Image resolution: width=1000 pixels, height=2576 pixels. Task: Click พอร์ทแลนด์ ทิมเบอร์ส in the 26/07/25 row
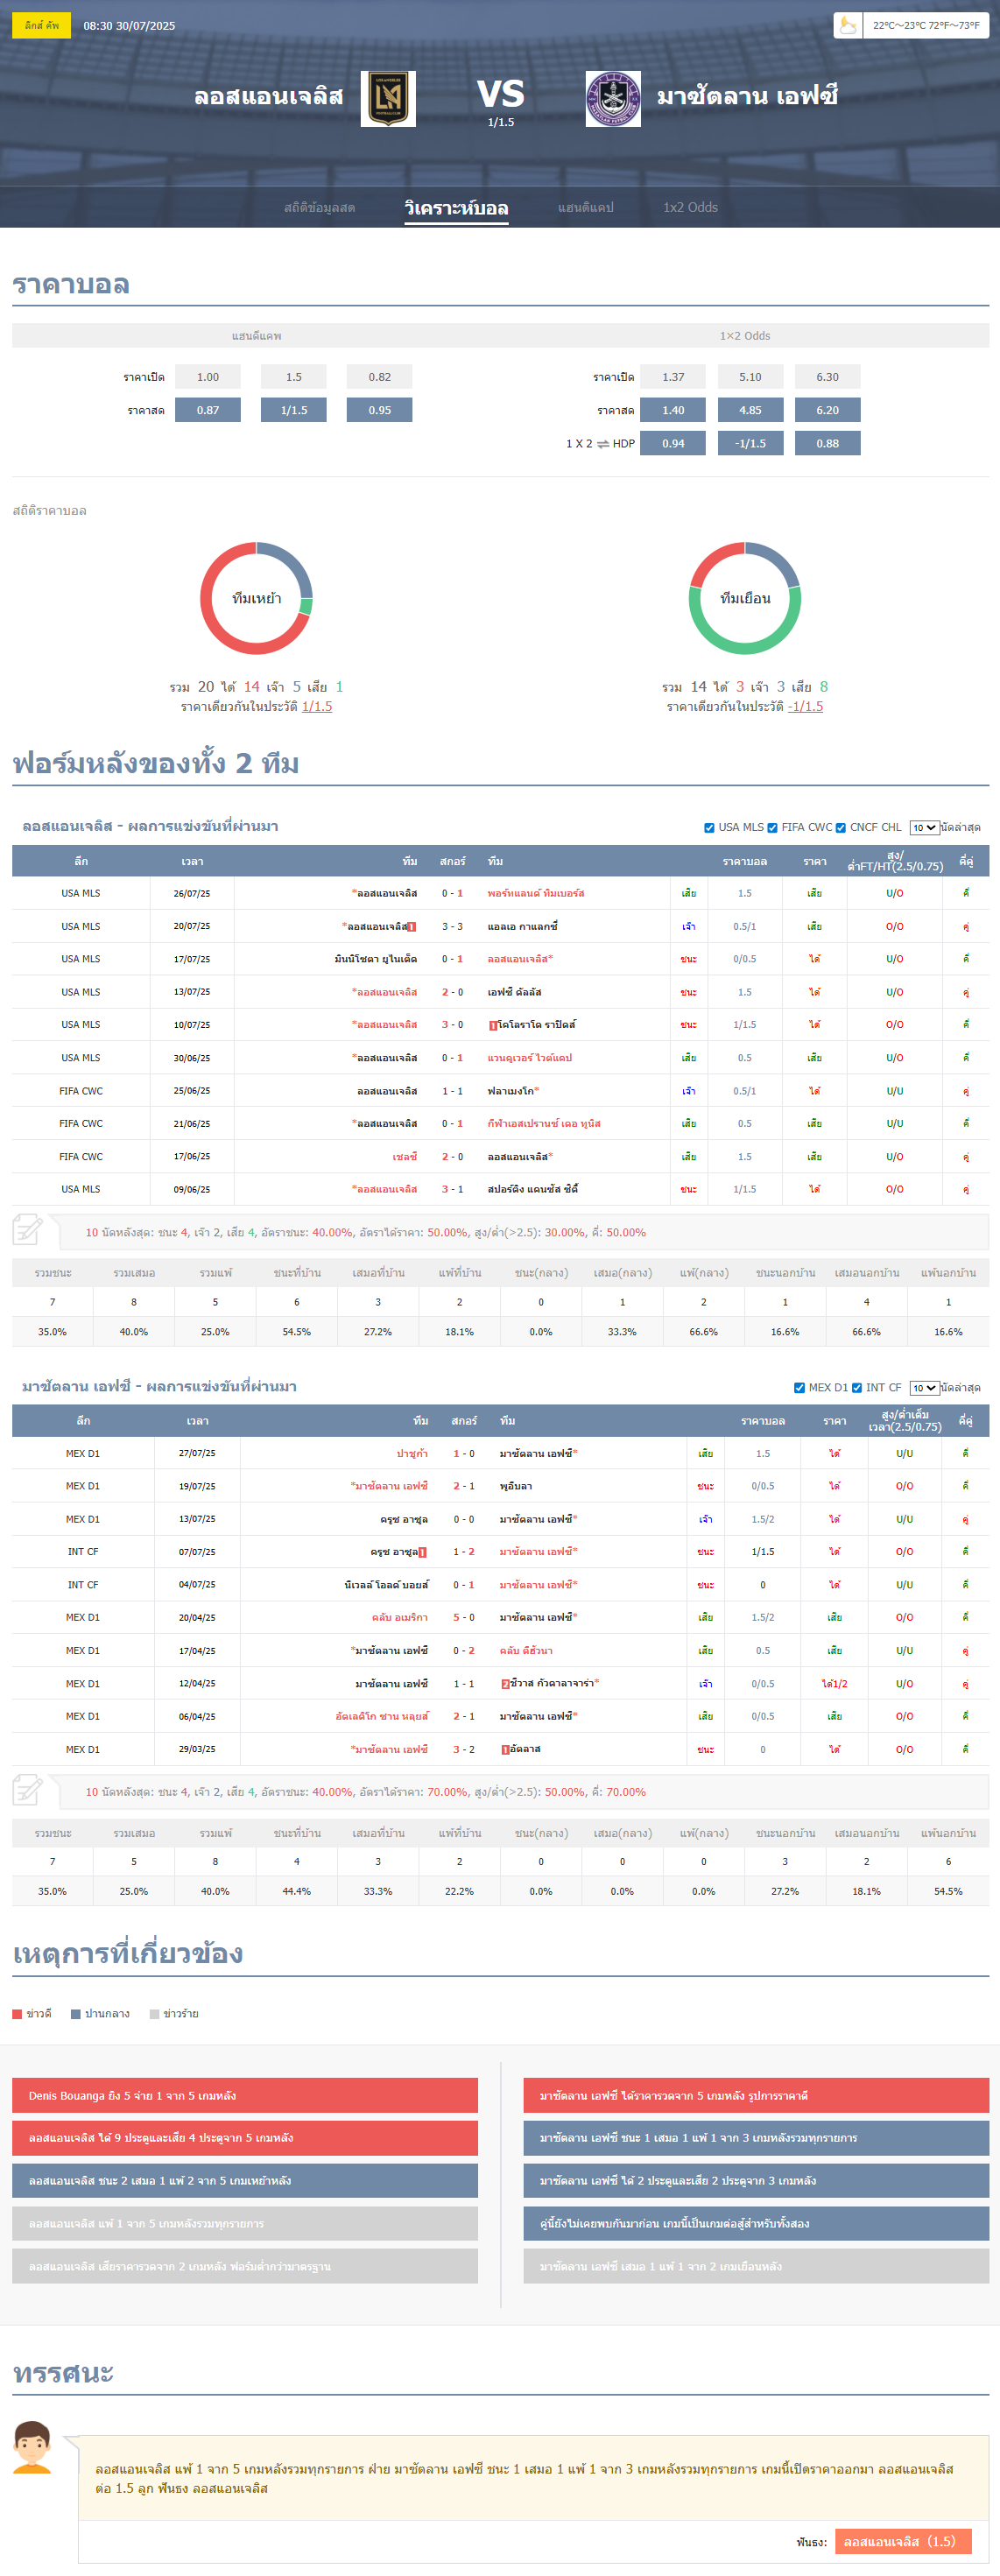click(x=536, y=893)
